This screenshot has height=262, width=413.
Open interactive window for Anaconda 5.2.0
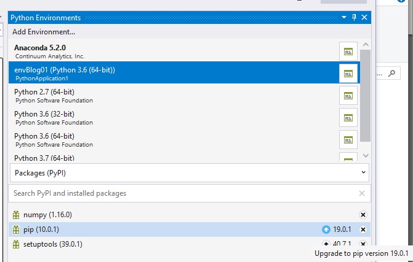tap(348, 52)
